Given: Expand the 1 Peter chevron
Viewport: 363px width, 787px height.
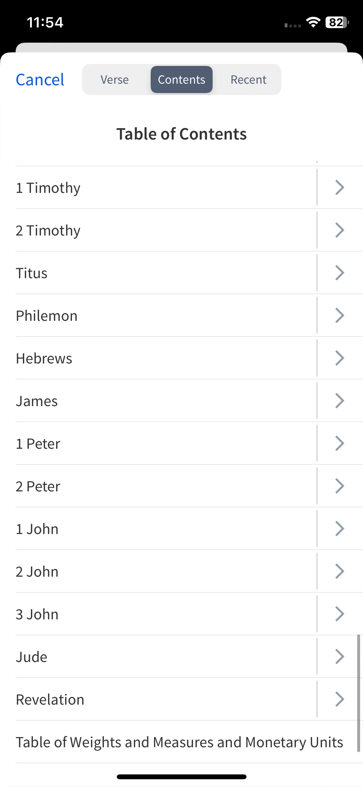Looking at the screenshot, I should coord(340,443).
